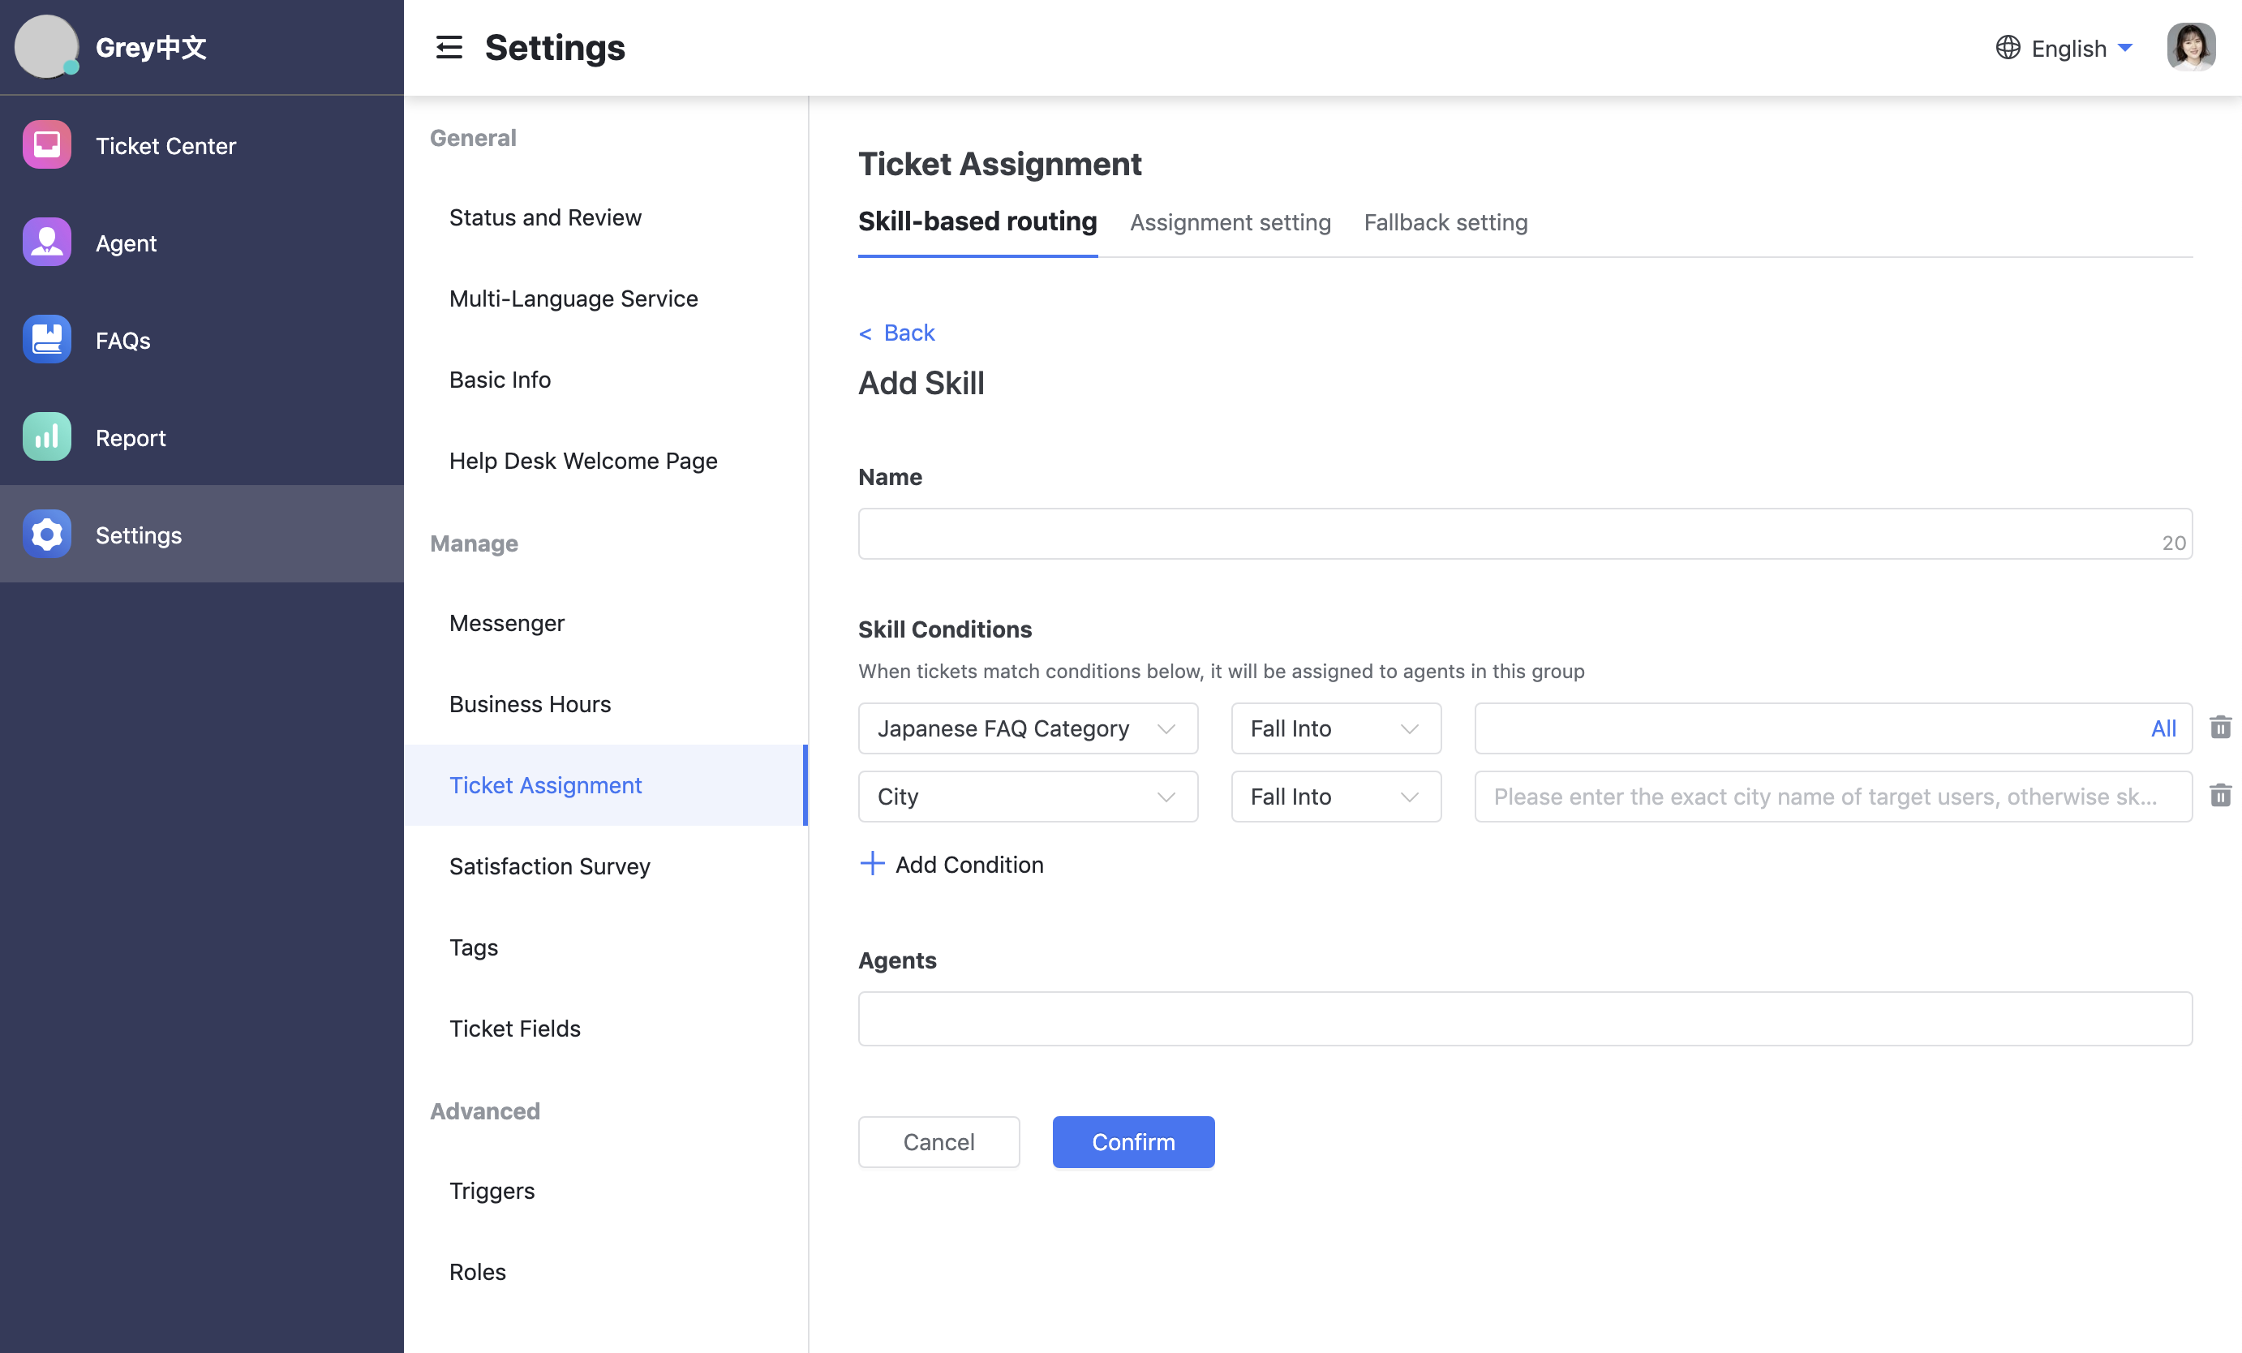
Task: Open the Satisfaction Survey settings page
Action: point(548,865)
